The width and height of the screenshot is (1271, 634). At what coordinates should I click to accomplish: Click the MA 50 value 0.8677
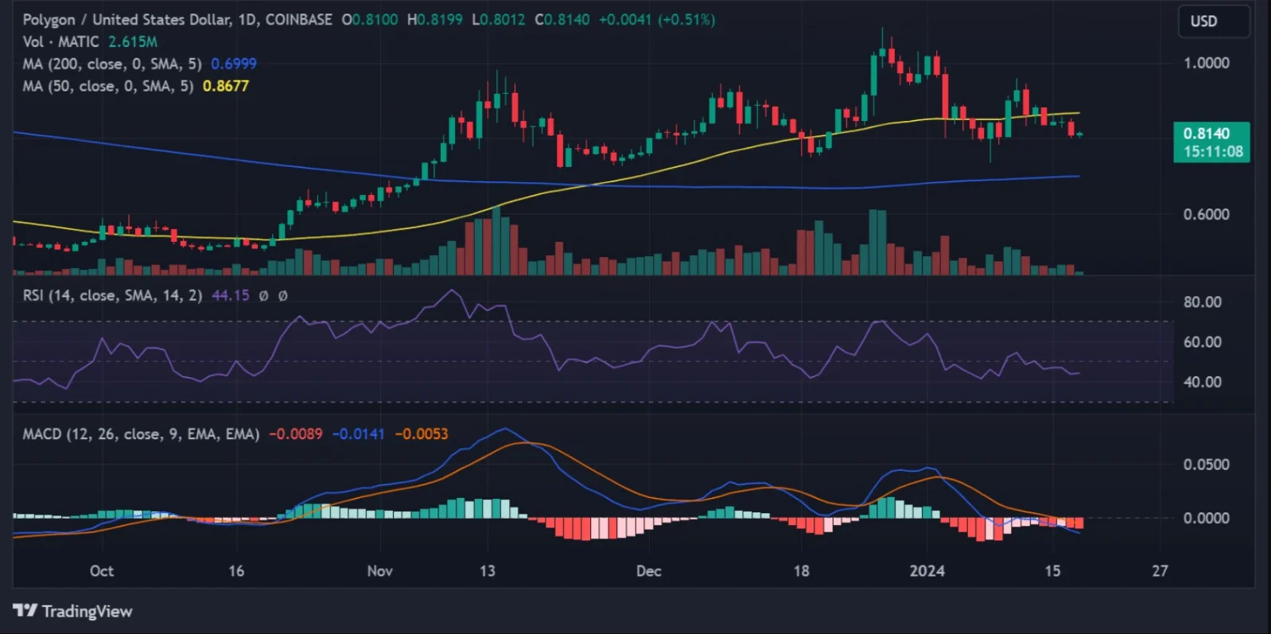(x=226, y=86)
